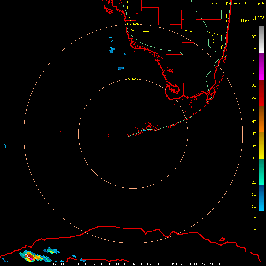This screenshot has width=266, height=266.
Task: Click the 20 value on the color scale
Action: pos(254,182)
